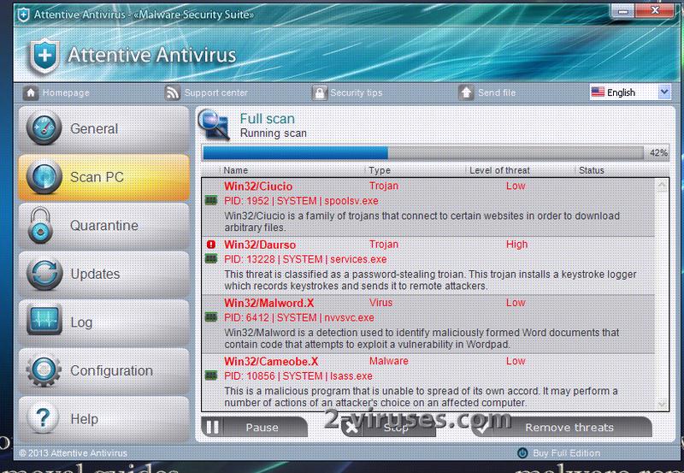Image resolution: width=684 pixels, height=473 pixels.
Task: Click the Remove threats button
Action: 562,427
